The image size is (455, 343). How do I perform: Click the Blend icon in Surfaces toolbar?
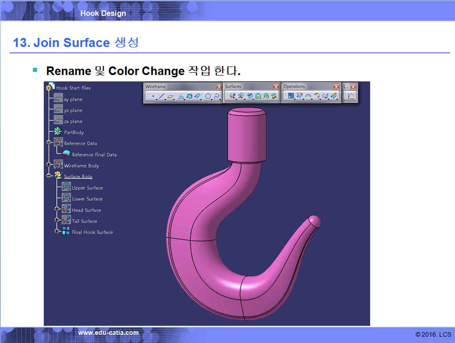[x=274, y=96]
